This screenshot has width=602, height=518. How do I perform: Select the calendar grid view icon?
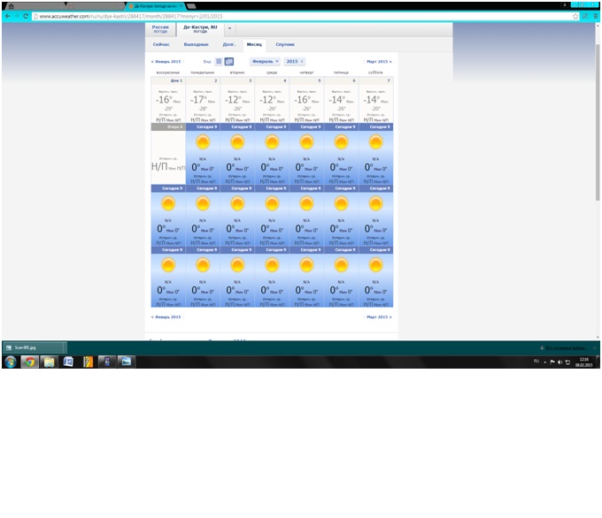click(229, 62)
